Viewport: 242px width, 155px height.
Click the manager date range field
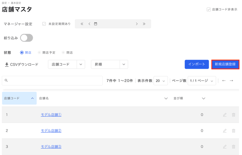[113, 24]
